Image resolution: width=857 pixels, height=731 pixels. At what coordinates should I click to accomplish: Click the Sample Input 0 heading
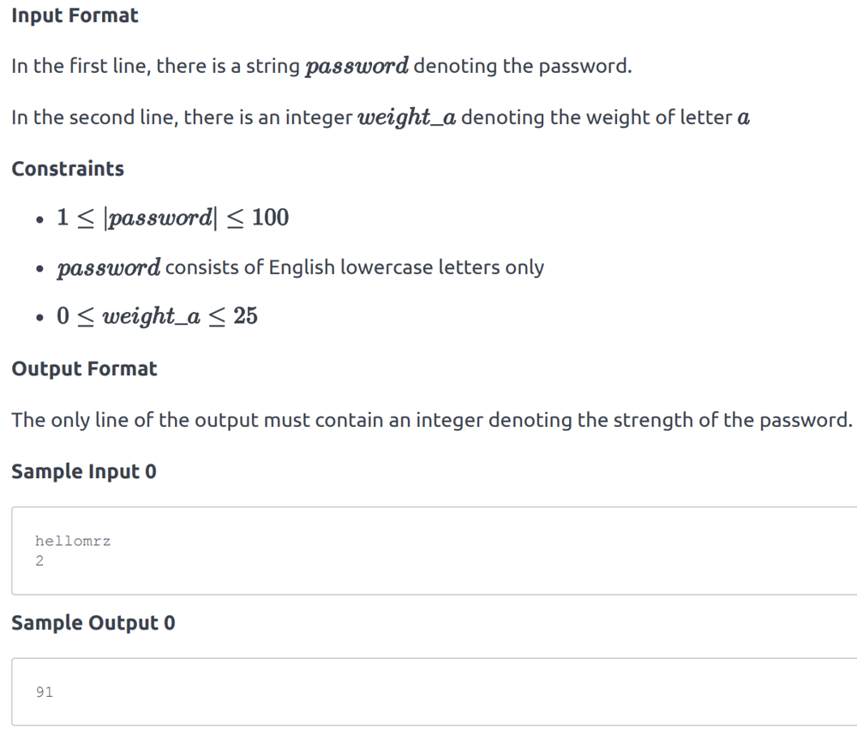point(84,471)
